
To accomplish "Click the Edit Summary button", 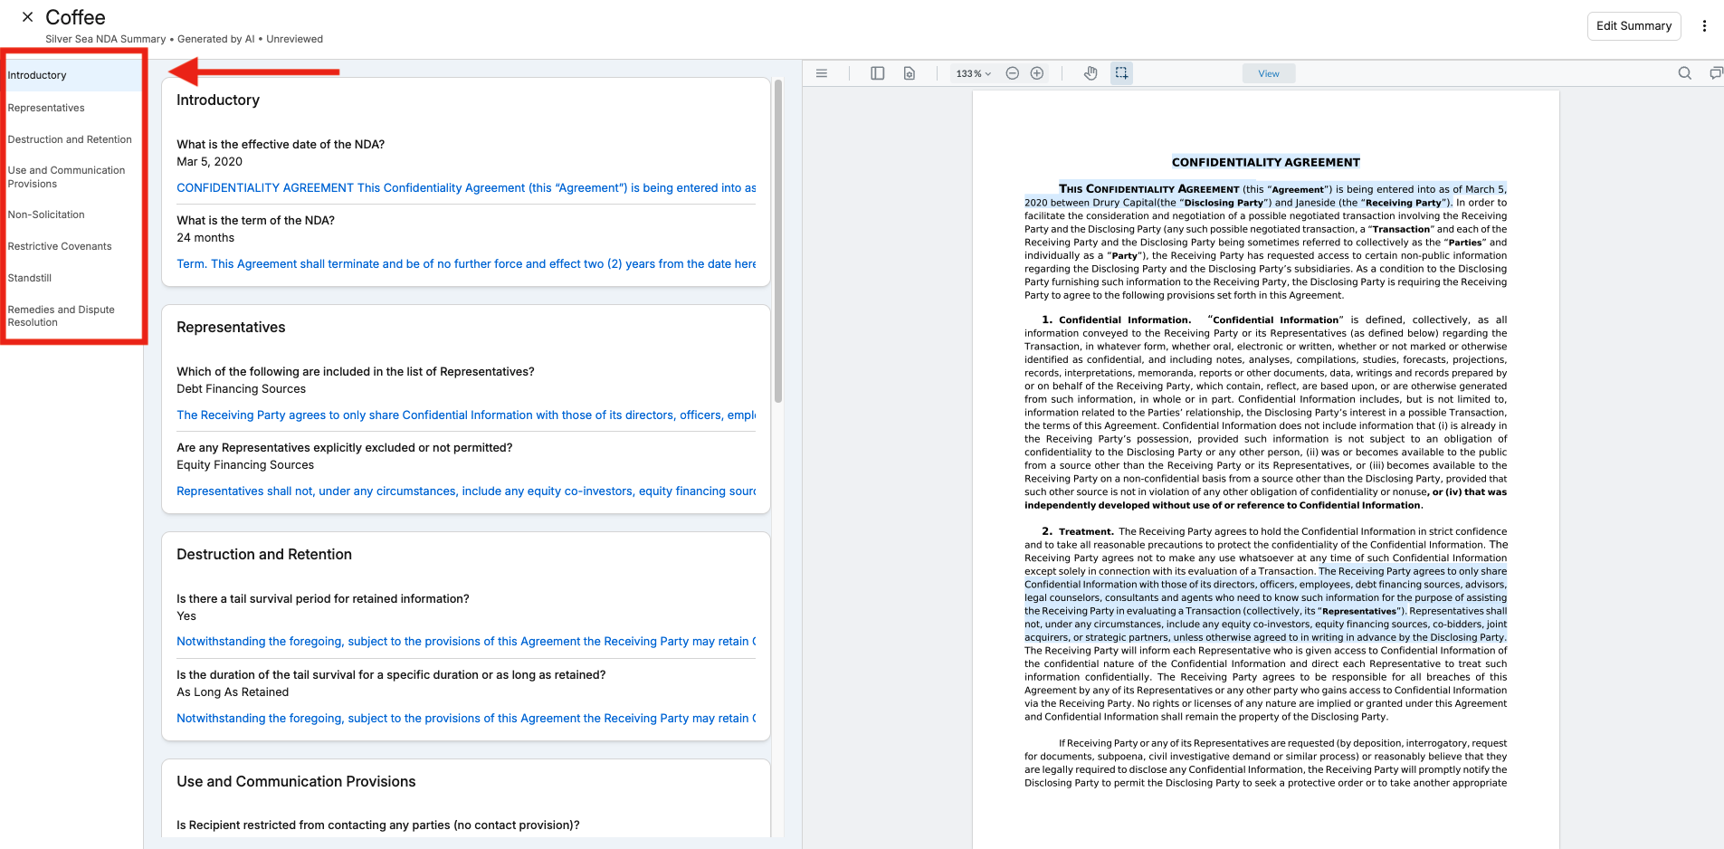I will click(x=1634, y=26).
